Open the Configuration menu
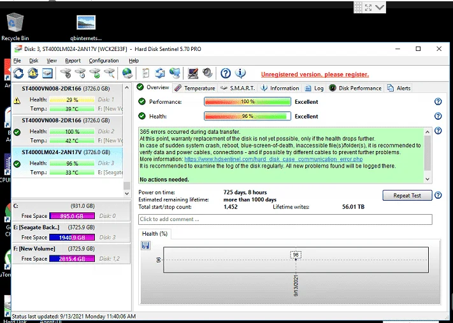Image resolution: width=453 pixels, height=323 pixels. point(104,61)
